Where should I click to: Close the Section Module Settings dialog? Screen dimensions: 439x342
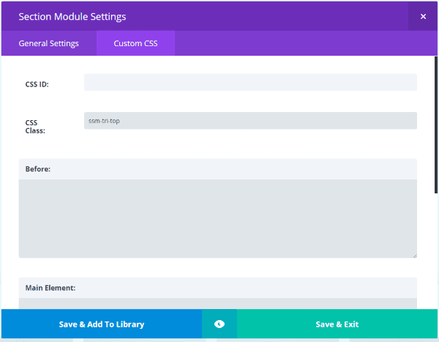[423, 15]
